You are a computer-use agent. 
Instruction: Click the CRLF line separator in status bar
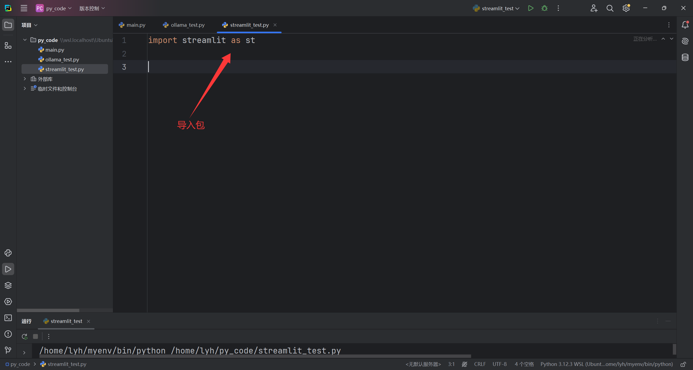480,364
